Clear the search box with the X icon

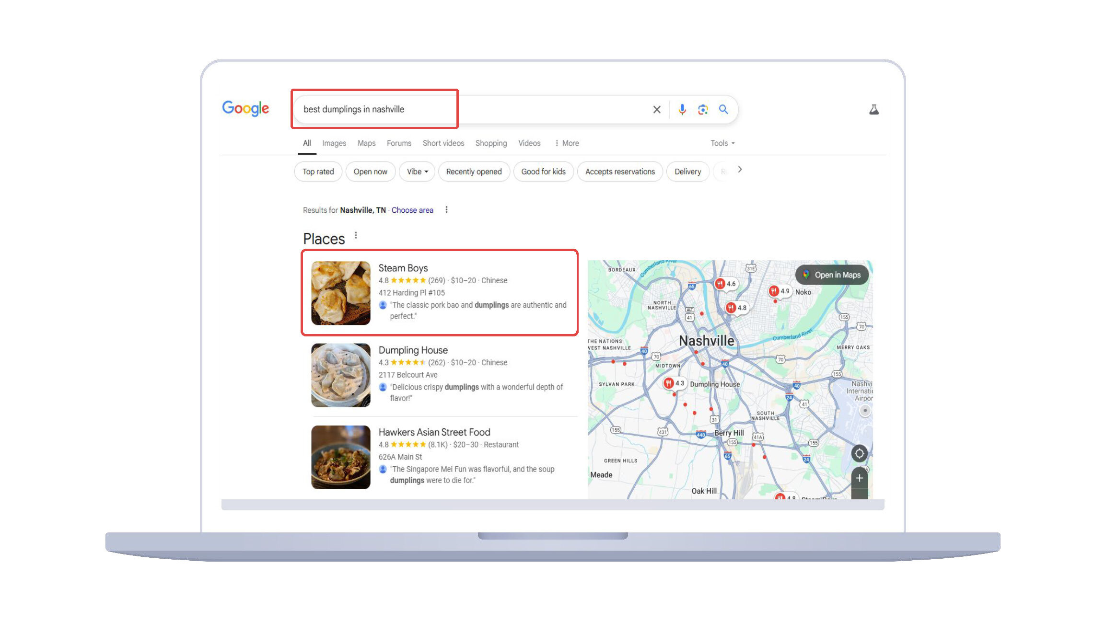click(x=657, y=110)
